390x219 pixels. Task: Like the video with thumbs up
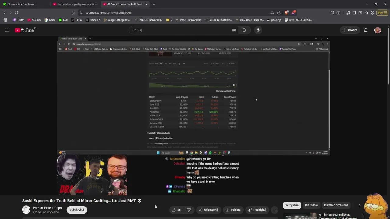pyautogui.click(x=176, y=210)
